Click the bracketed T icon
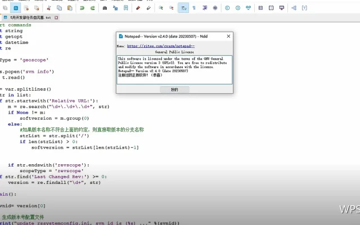360x225 pixels. [x=304, y=8]
